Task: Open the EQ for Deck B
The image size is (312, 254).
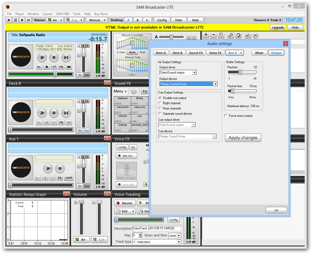Action: pyautogui.click(x=61, y=122)
